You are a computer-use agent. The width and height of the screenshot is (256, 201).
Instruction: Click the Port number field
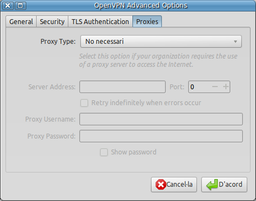(x=200, y=87)
